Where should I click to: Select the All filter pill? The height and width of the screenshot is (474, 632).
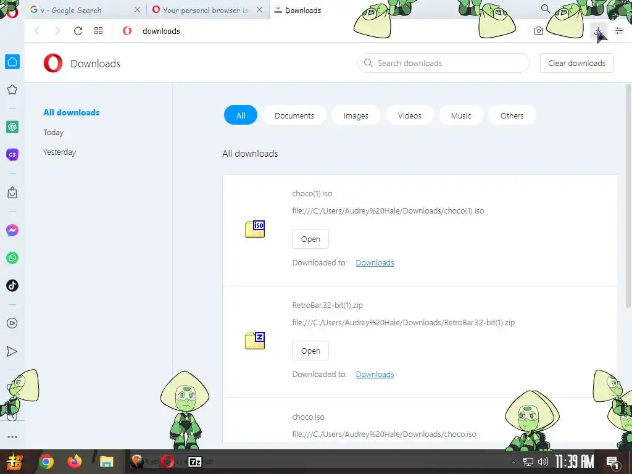(241, 115)
